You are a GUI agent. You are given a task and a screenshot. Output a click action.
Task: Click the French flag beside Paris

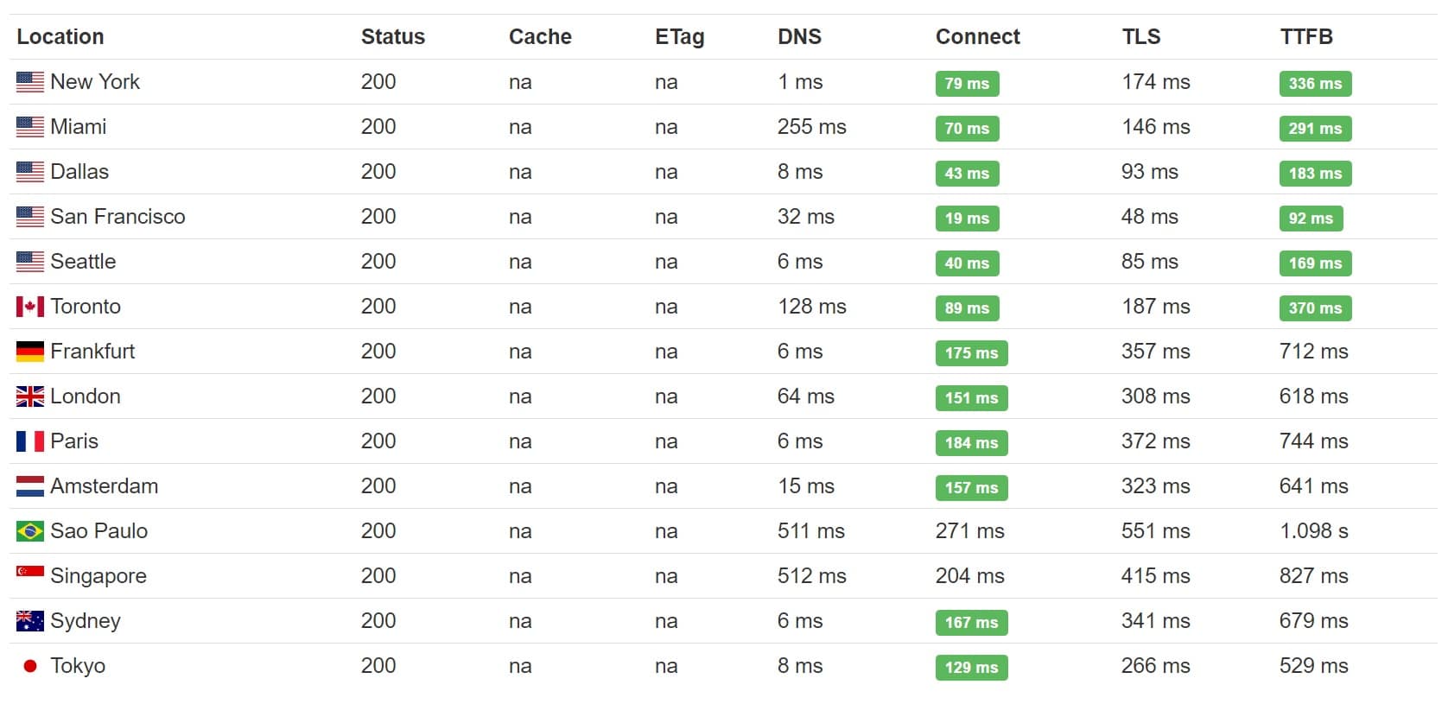[x=29, y=441]
